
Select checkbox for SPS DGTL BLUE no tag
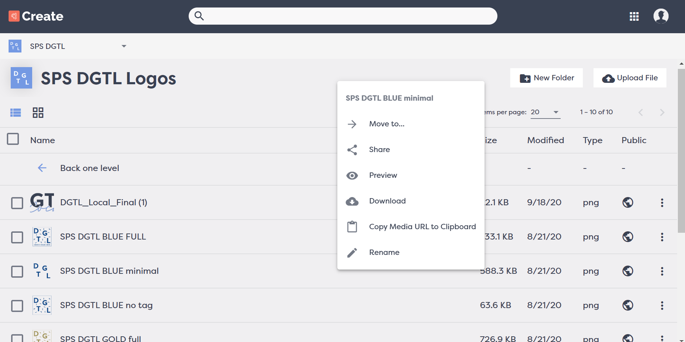tap(17, 306)
